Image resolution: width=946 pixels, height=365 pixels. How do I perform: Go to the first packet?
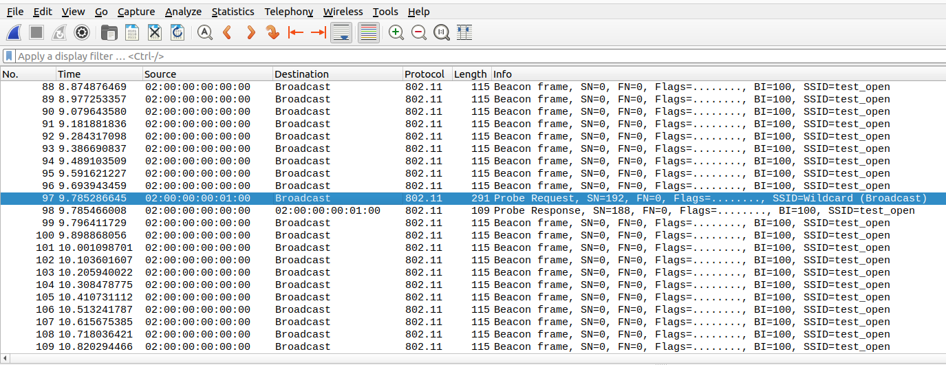296,32
